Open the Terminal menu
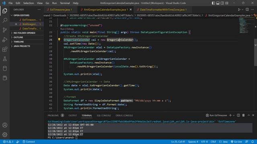The image size is (257, 144). click(65, 3)
